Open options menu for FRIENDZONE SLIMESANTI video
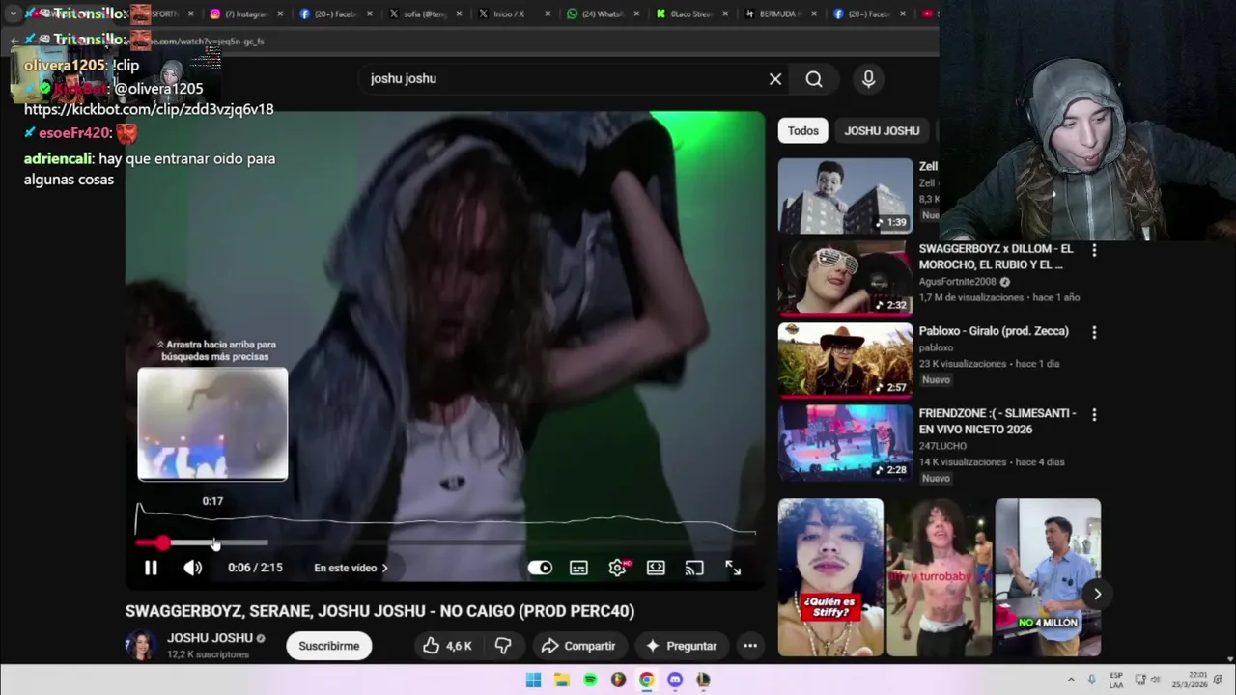 pos(1094,414)
